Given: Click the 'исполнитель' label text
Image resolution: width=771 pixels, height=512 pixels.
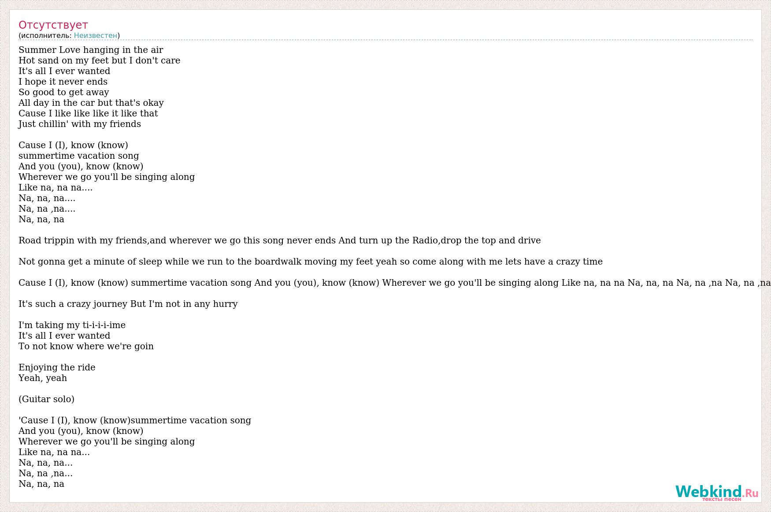Looking at the screenshot, I should pyautogui.click(x=45, y=36).
